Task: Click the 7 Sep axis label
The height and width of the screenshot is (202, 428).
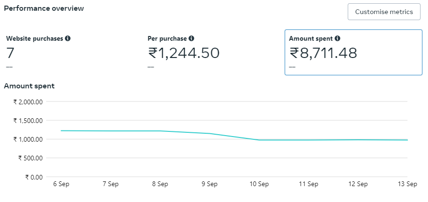Action: click(x=110, y=184)
